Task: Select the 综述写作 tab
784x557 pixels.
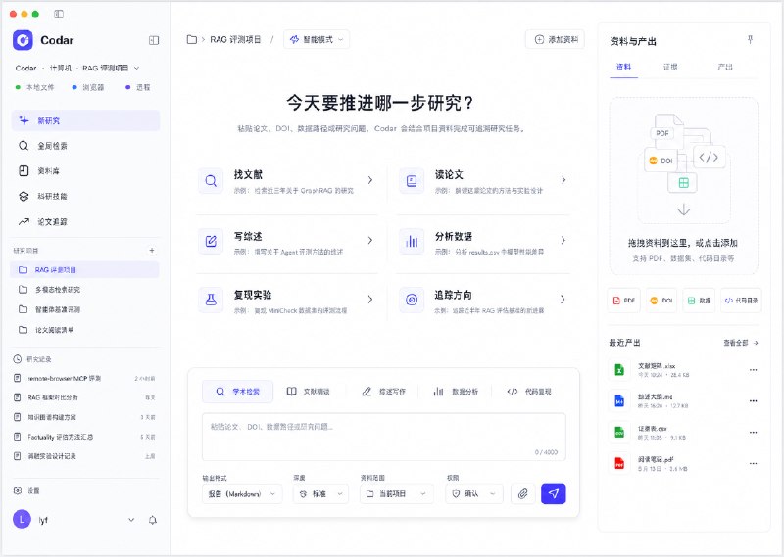Action: pyautogui.click(x=383, y=392)
